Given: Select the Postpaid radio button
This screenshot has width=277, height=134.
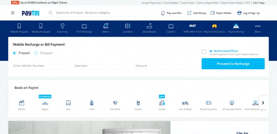Looking at the screenshot, I should coord(36,53).
